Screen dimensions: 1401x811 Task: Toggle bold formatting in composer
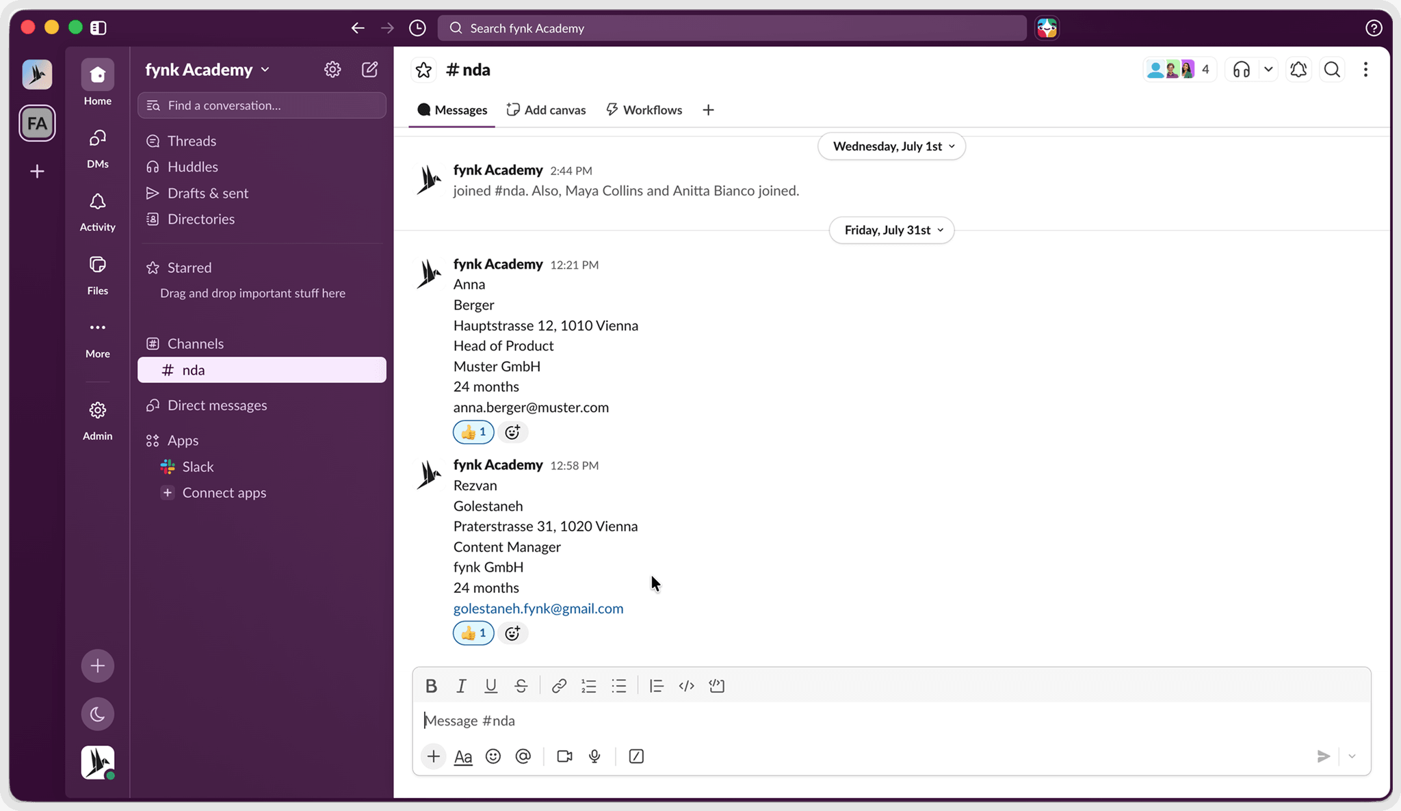tap(431, 686)
